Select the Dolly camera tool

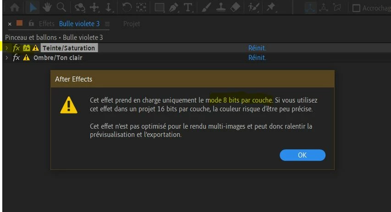(x=109, y=7)
